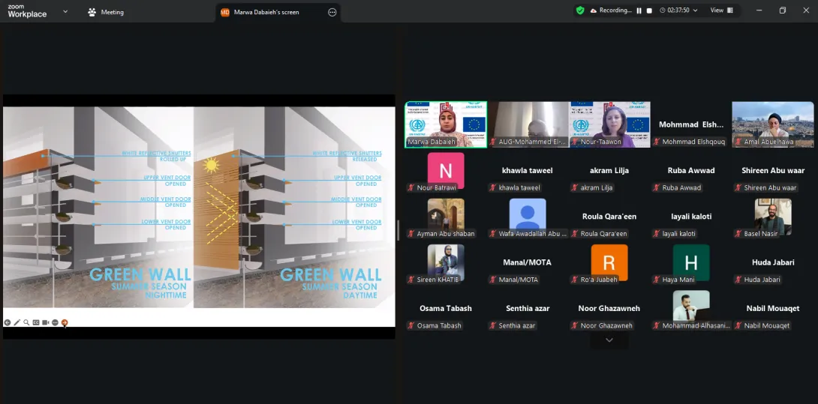
Task: Click muted mic icon beside Sireen KHATIB
Action: click(x=411, y=280)
